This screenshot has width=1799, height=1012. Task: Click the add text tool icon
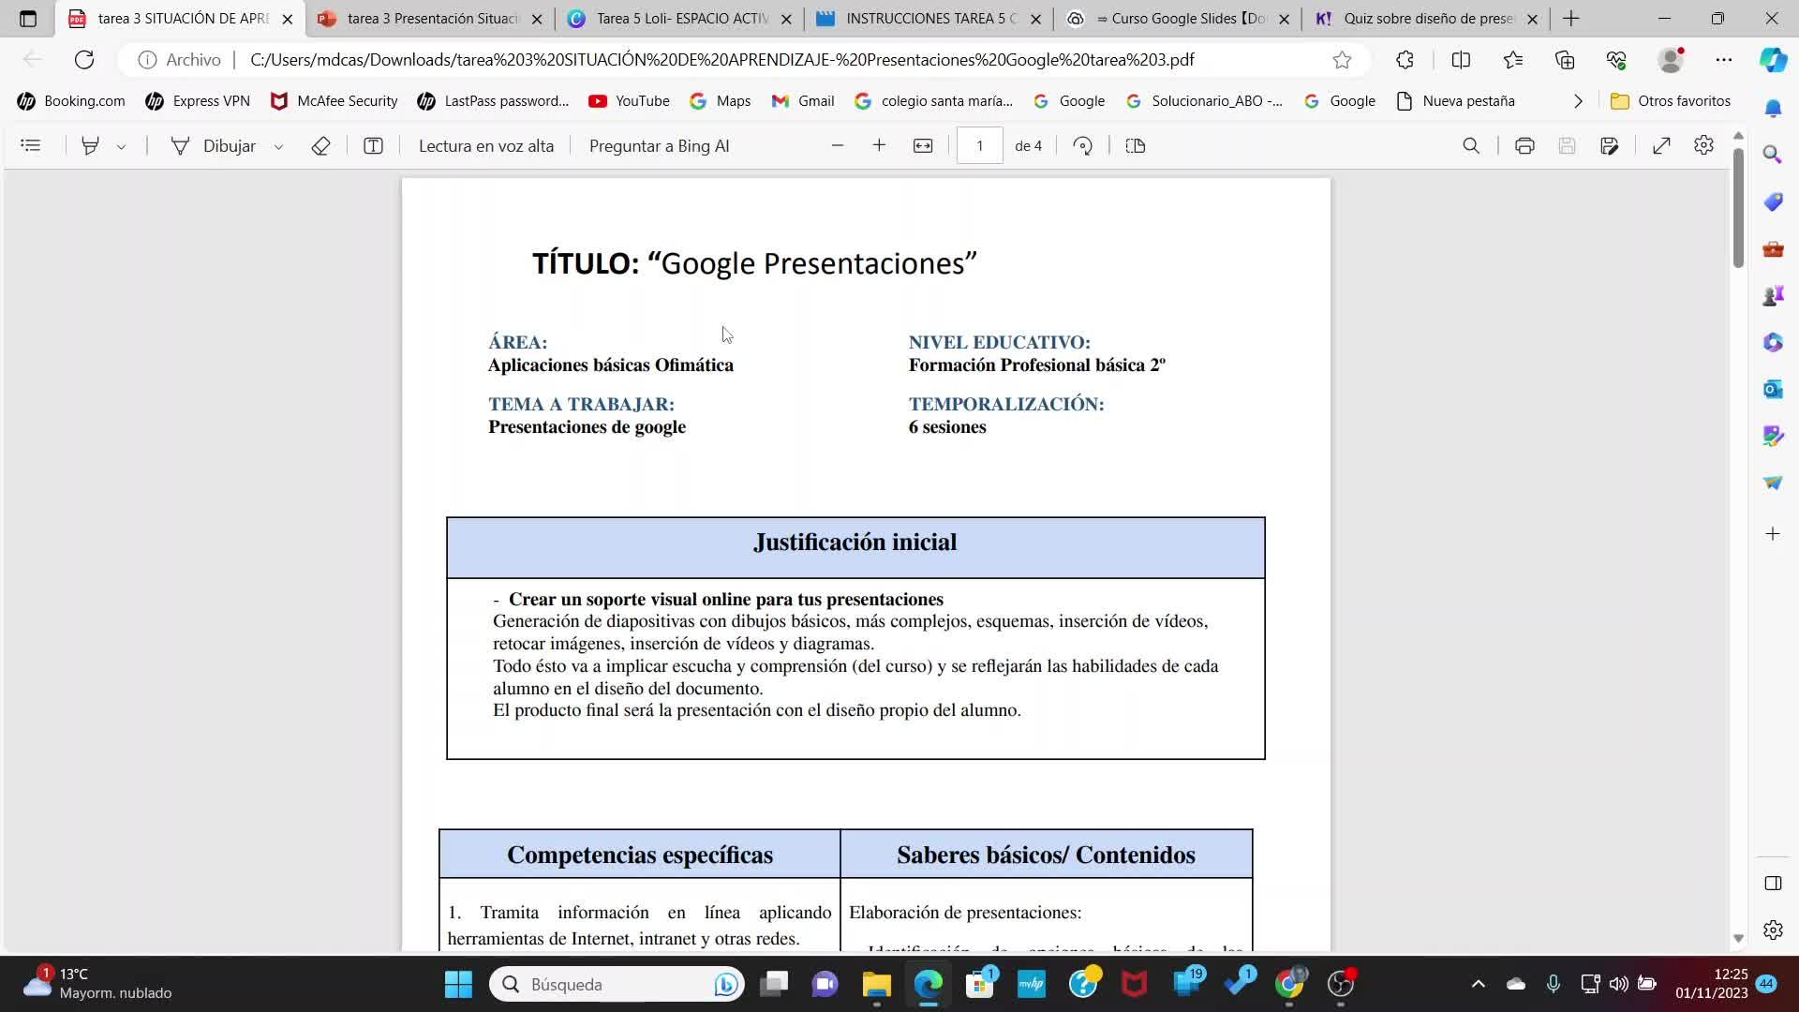[x=373, y=145]
